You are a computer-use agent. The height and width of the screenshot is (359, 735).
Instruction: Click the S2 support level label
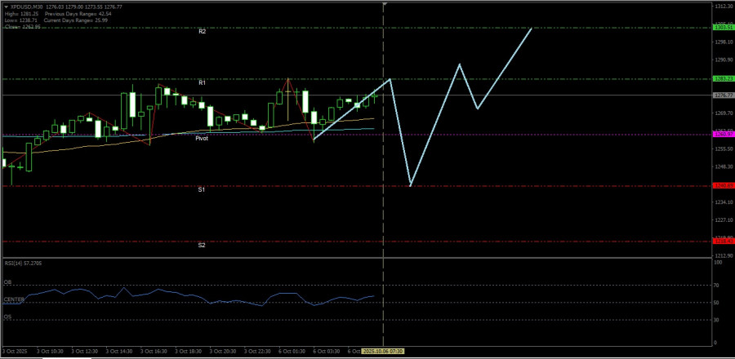click(x=202, y=245)
